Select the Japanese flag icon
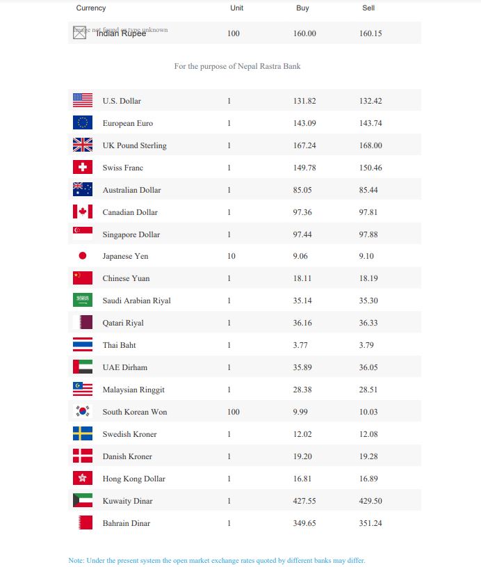Image resolution: width=481 pixels, height=567 pixels. pos(83,255)
